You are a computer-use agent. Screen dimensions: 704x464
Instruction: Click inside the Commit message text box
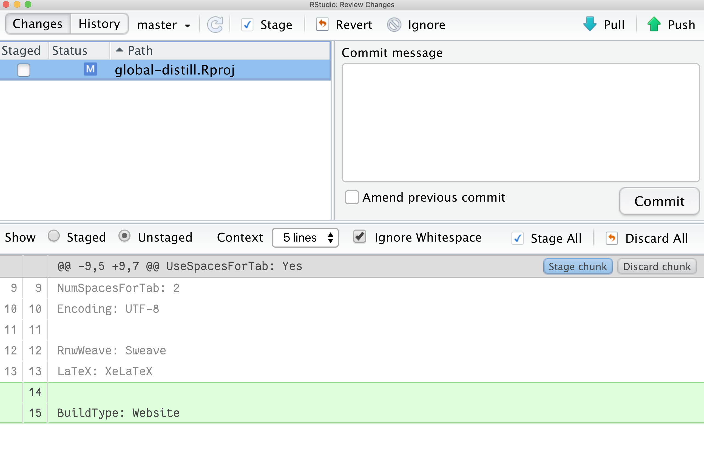pyautogui.click(x=520, y=122)
